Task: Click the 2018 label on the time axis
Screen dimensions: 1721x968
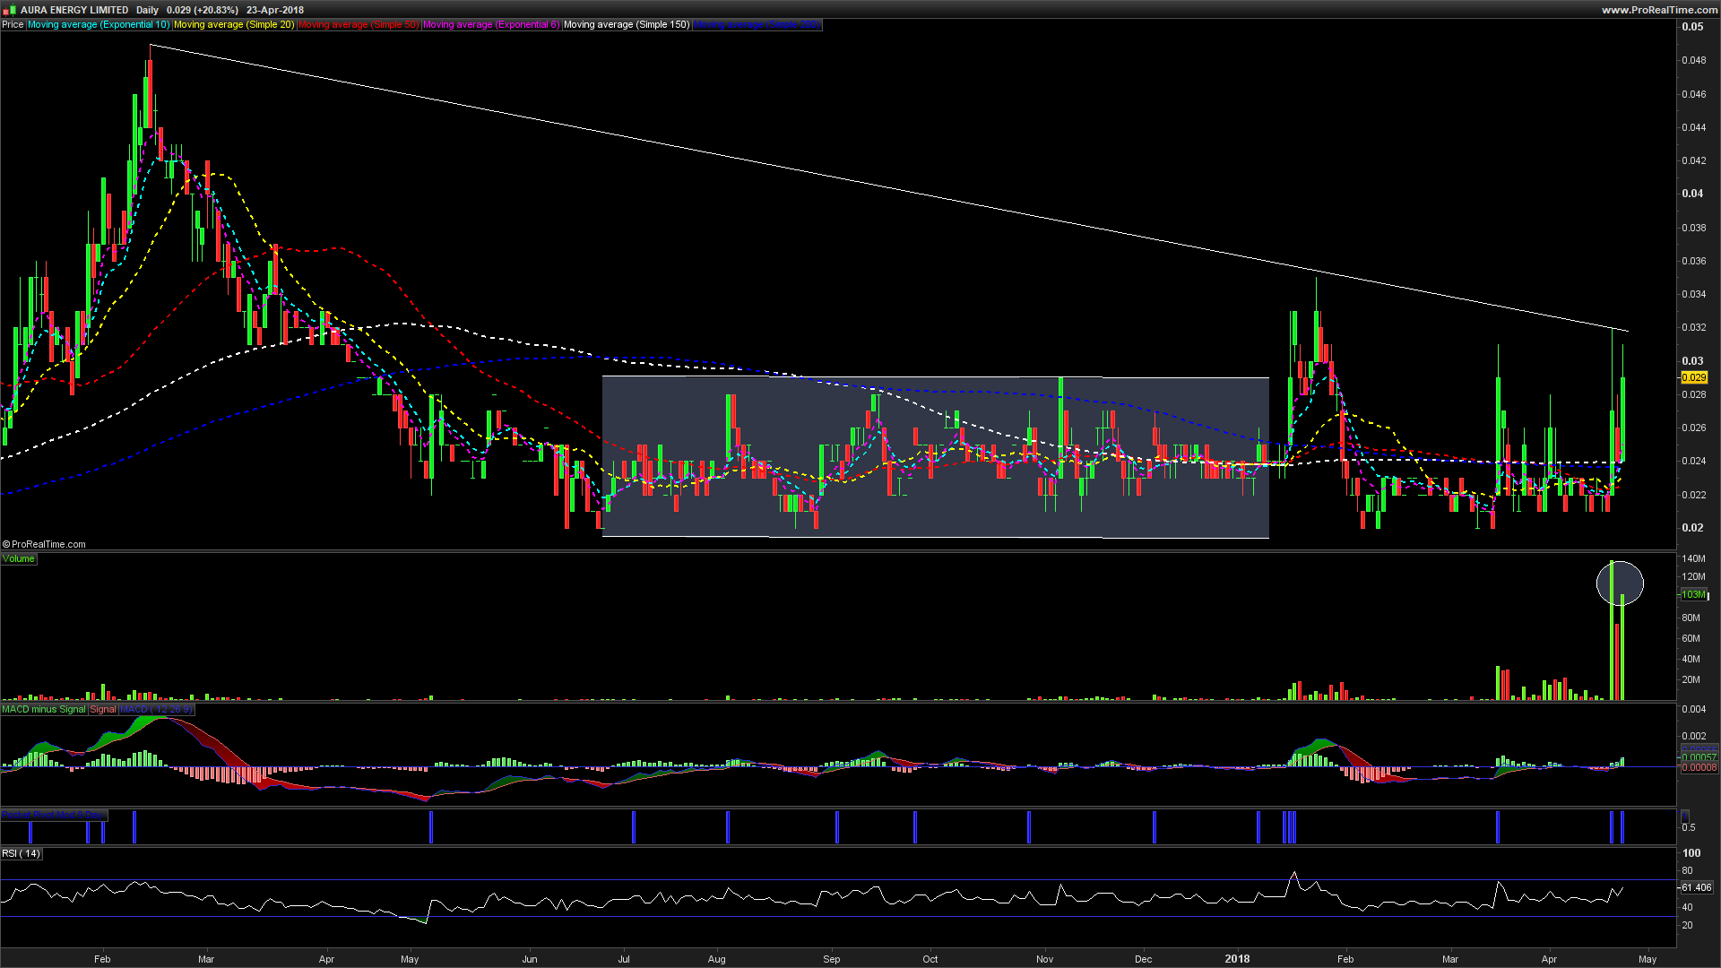Action: (1237, 959)
